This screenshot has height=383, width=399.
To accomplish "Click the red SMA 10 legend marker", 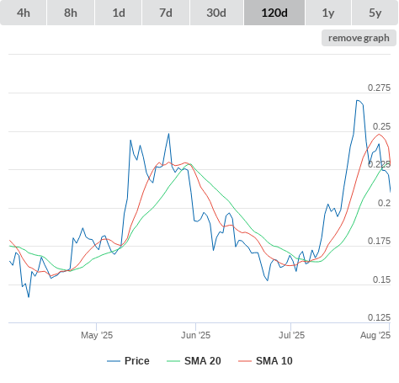I will coord(245,361).
